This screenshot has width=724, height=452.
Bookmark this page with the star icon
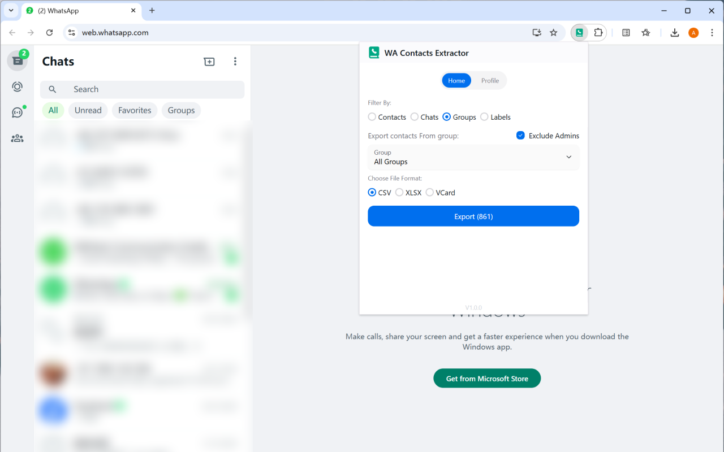point(553,33)
